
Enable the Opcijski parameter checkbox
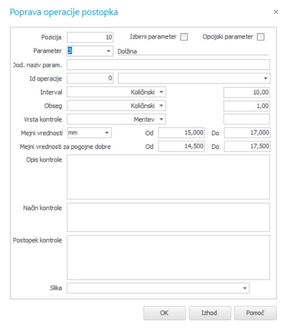click(260, 37)
